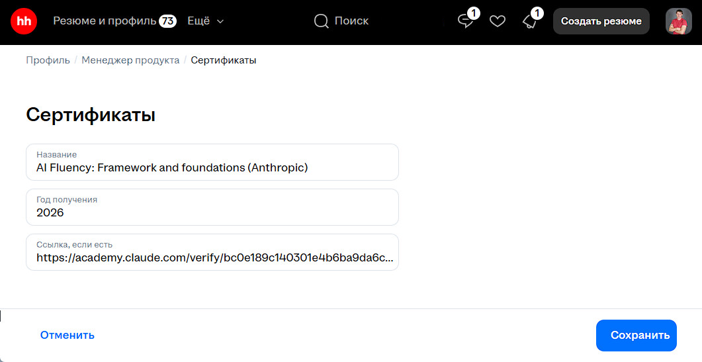Click the Создать резюме button
The height and width of the screenshot is (362, 702).
[601, 21]
